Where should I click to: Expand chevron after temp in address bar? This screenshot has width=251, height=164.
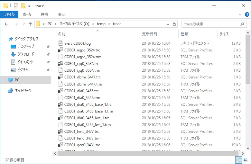[109, 24]
